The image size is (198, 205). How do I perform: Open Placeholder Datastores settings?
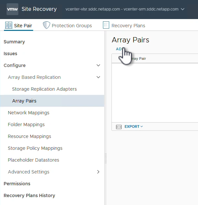(33, 160)
